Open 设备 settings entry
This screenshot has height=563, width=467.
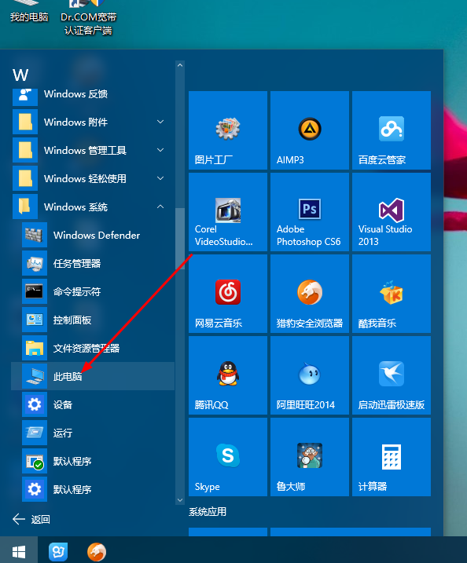tap(93, 404)
